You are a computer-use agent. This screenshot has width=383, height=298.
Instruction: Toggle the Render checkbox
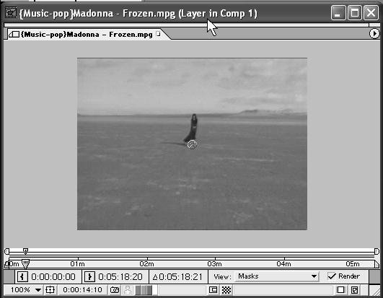pos(332,276)
